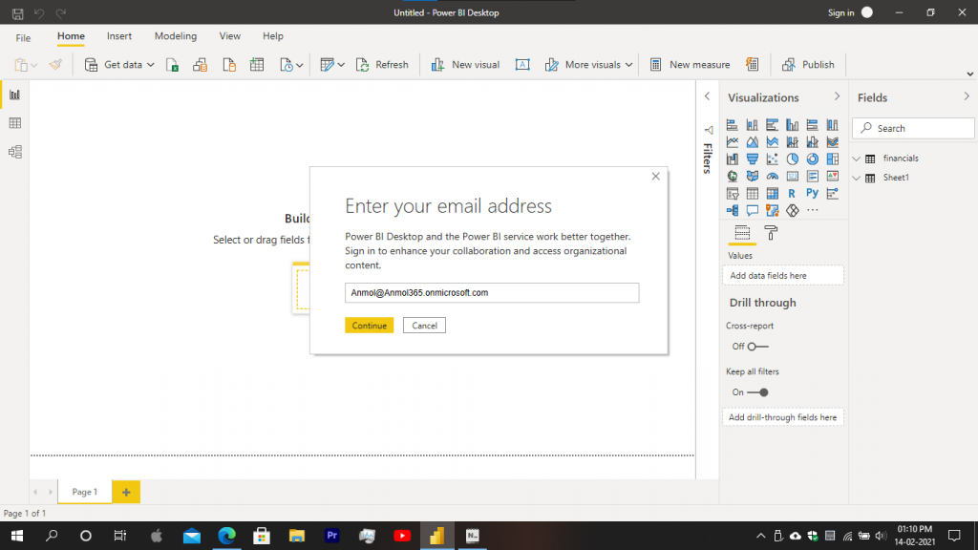Select the waterfall chart visual
The image size is (978, 550).
733,159
